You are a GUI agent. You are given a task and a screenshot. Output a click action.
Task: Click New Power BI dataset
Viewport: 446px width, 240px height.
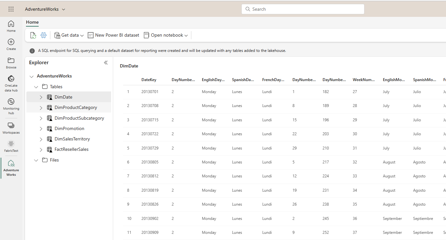[113, 35]
